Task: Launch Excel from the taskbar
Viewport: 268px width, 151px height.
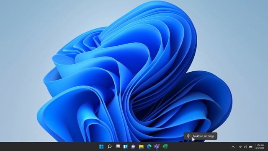Action: coord(165,146)
